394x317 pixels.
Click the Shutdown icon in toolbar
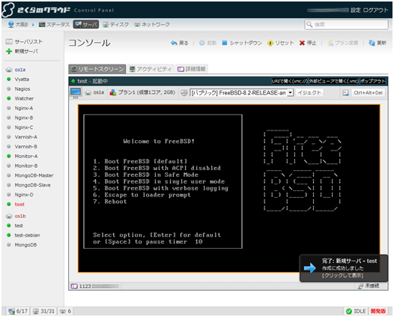pos(225,43)
